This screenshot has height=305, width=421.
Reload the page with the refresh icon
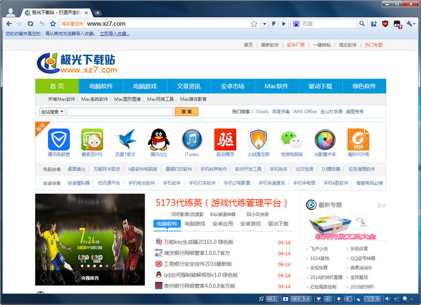31,24
